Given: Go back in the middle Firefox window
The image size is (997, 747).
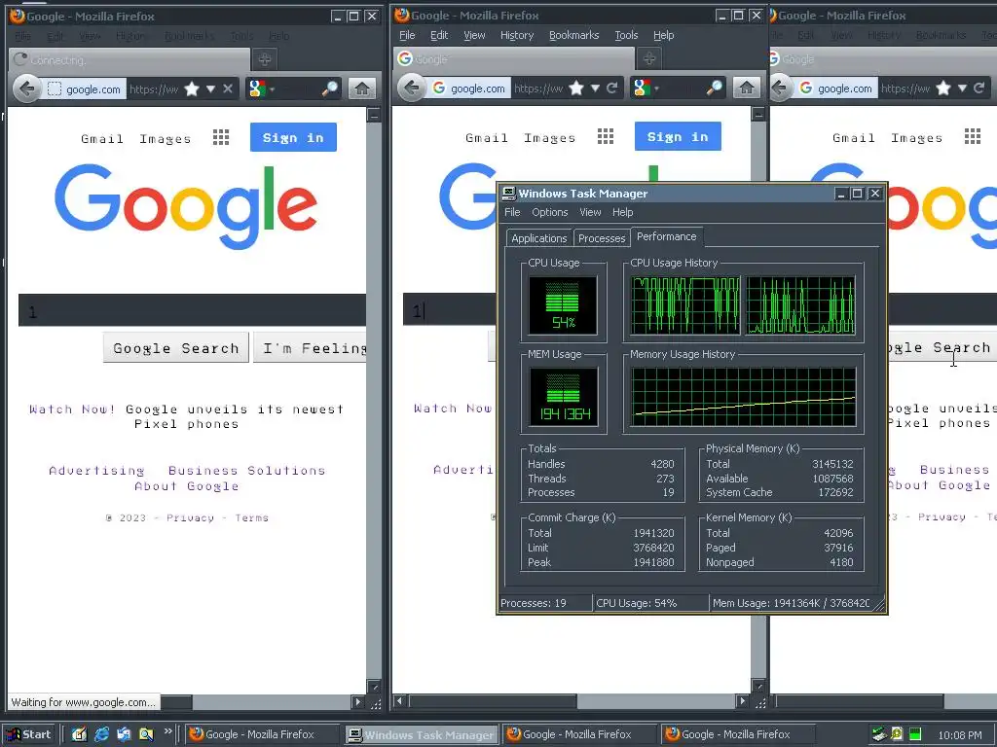Looking at the screenshot, I should click(x=412, y=88).
